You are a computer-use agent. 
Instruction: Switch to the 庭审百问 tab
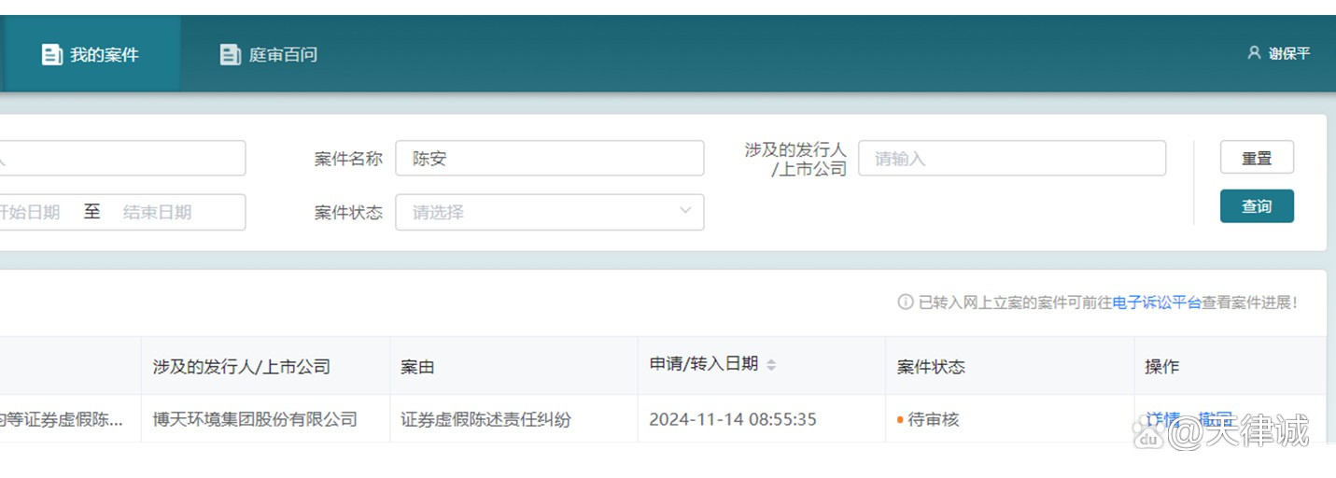point(269,54)
